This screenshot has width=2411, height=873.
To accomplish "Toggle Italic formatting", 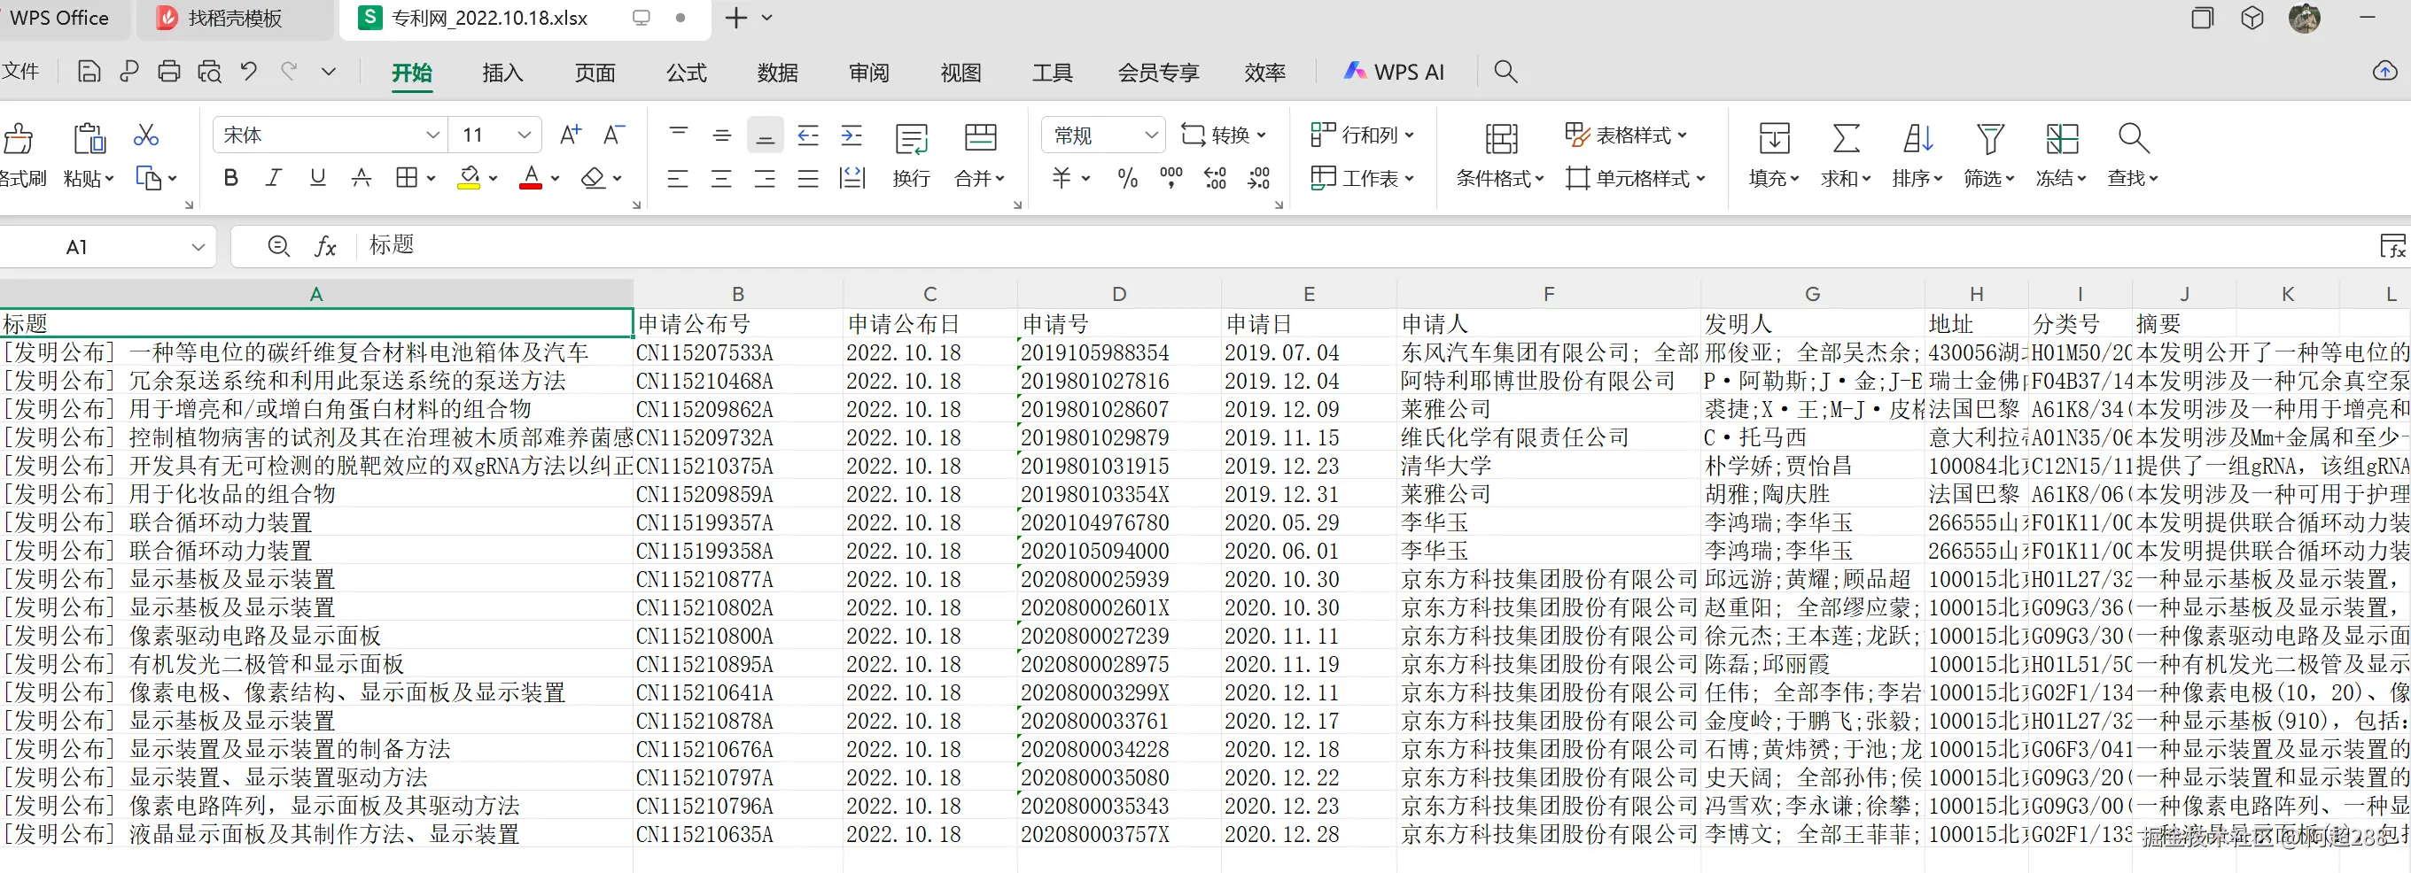I will tap(273, 178).
